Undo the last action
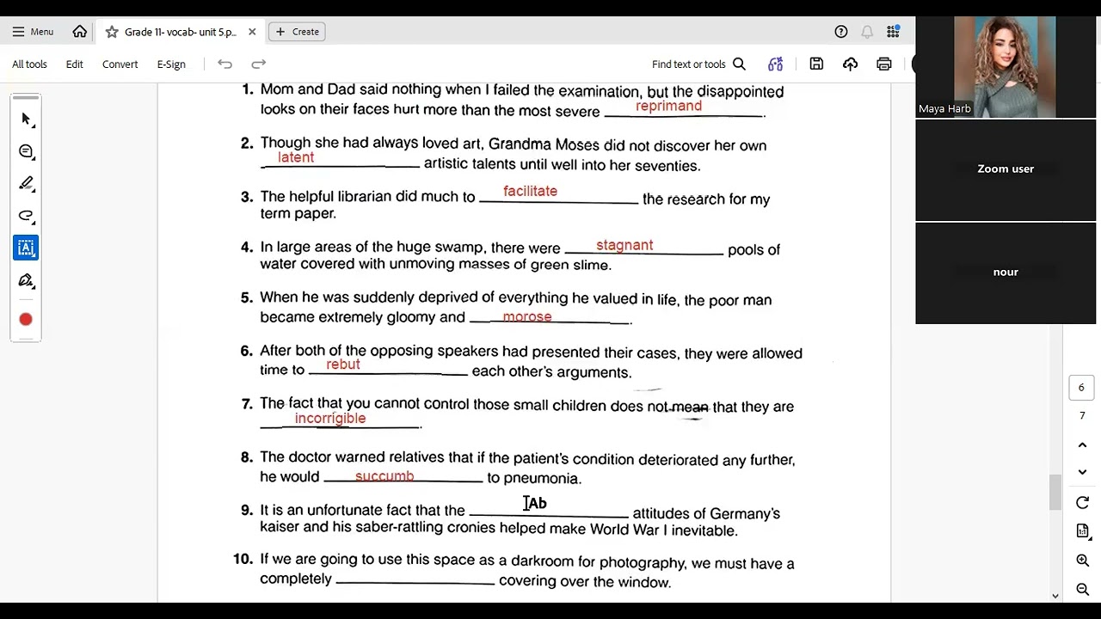This screenshot has width=1101, height=619. click(x=225, y=64)
